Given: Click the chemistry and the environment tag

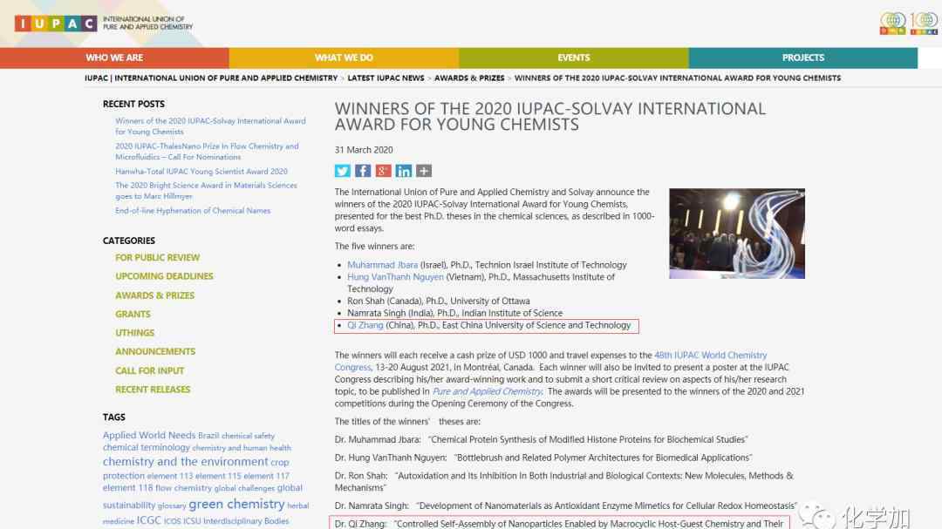Looking at the screenshot, I should (x=185, y=462).
